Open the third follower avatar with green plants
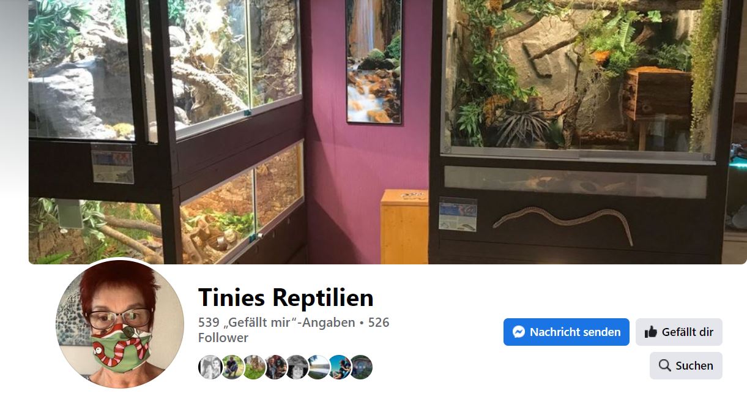The height and width of the screenshot is (399, 747). point(254,367)
